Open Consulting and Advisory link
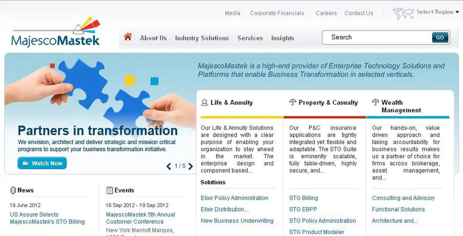Image resolution: width=463 pixels, height=236 pixels. coord(403,198)
